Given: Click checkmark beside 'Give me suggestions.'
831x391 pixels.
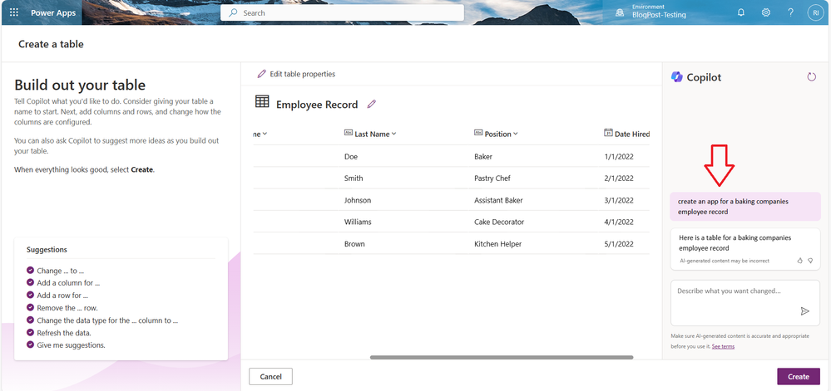Looking at the screenshot, I should (x=30, y=345).
